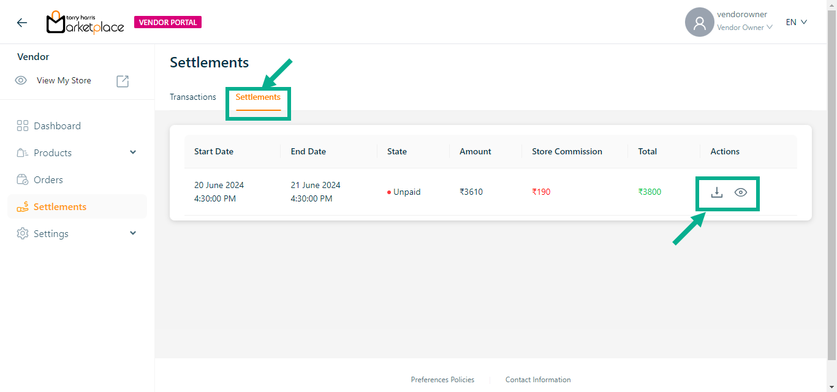The width and height of the screenshot is (837, 392).
Task: Click the Orders icon in sidebar
Action: (23, 180)
